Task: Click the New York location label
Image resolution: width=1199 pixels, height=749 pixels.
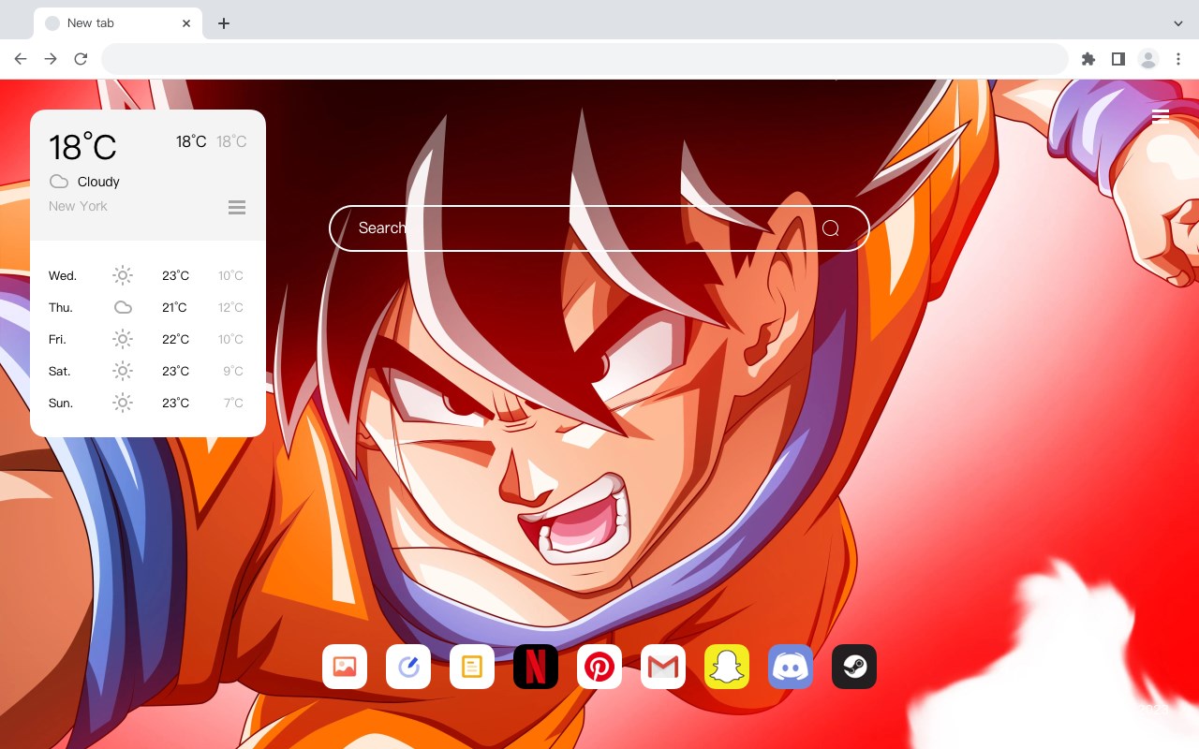Action: pos(78,206)
